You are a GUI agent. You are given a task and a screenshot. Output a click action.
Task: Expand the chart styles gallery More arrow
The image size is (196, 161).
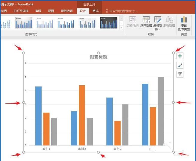[x=121, y=28]
